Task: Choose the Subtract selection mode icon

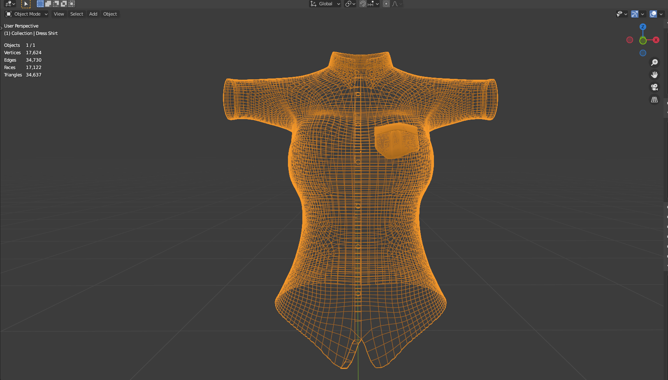Action: [x=56, y=4]
